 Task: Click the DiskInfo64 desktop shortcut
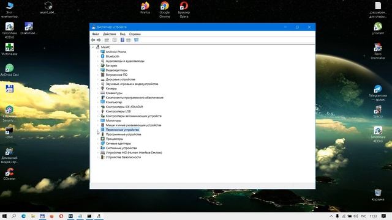point(29,29)
